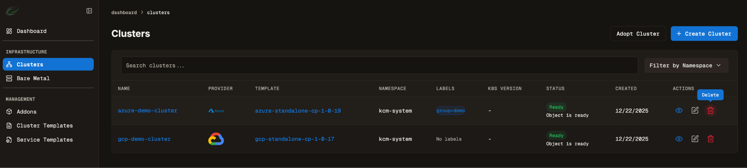Open gcp-standalone-cp-1-0-17 template link
Viewport: 747px width, 168px height.
click(294, 139)
